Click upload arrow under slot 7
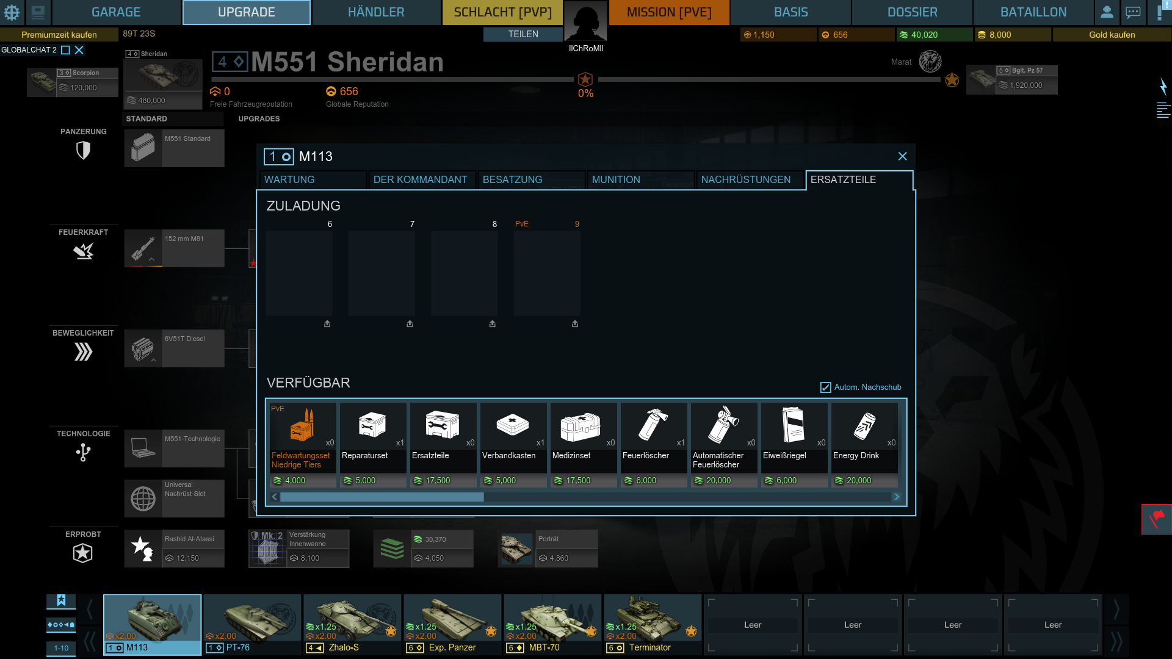 pyautogui.click(x=410, y=324)
